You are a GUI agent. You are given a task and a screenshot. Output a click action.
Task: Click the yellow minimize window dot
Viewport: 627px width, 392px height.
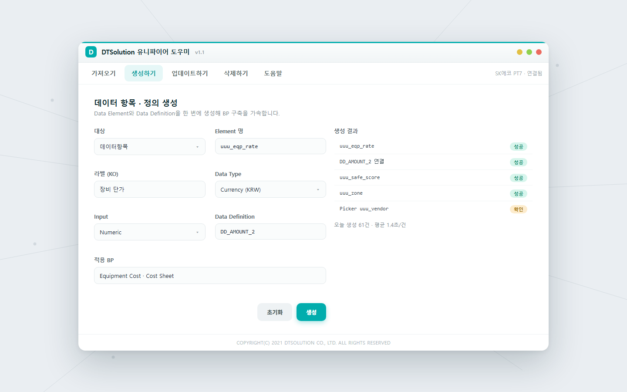tap(519, 52)
